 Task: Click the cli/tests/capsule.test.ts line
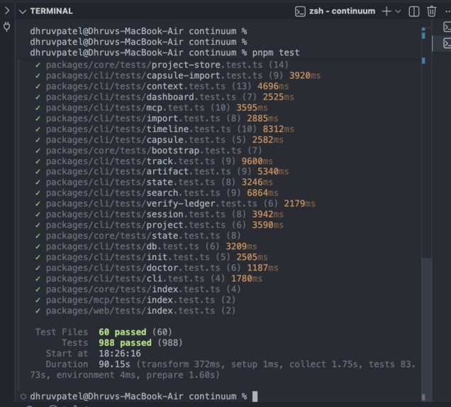tap(159, 140)
